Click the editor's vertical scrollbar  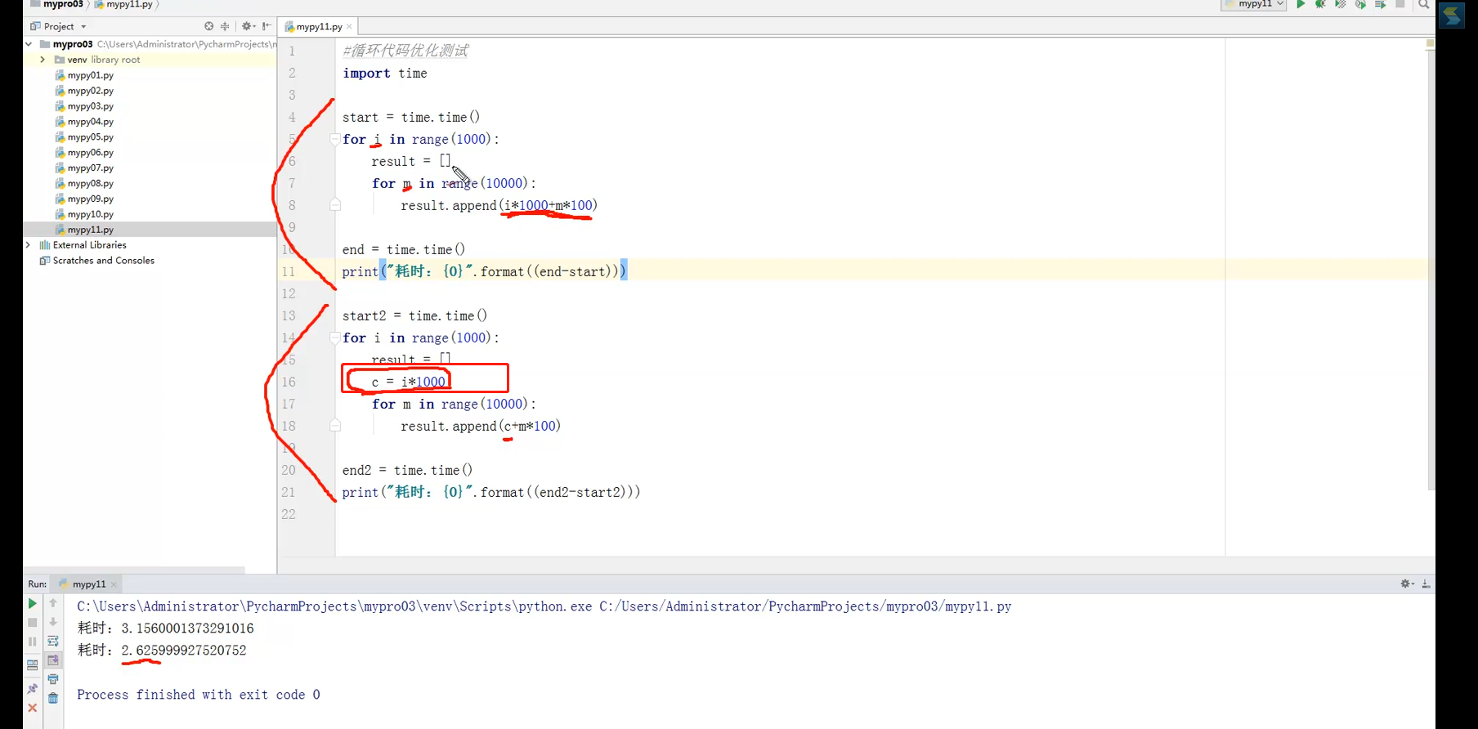[x=1431, y=270]
